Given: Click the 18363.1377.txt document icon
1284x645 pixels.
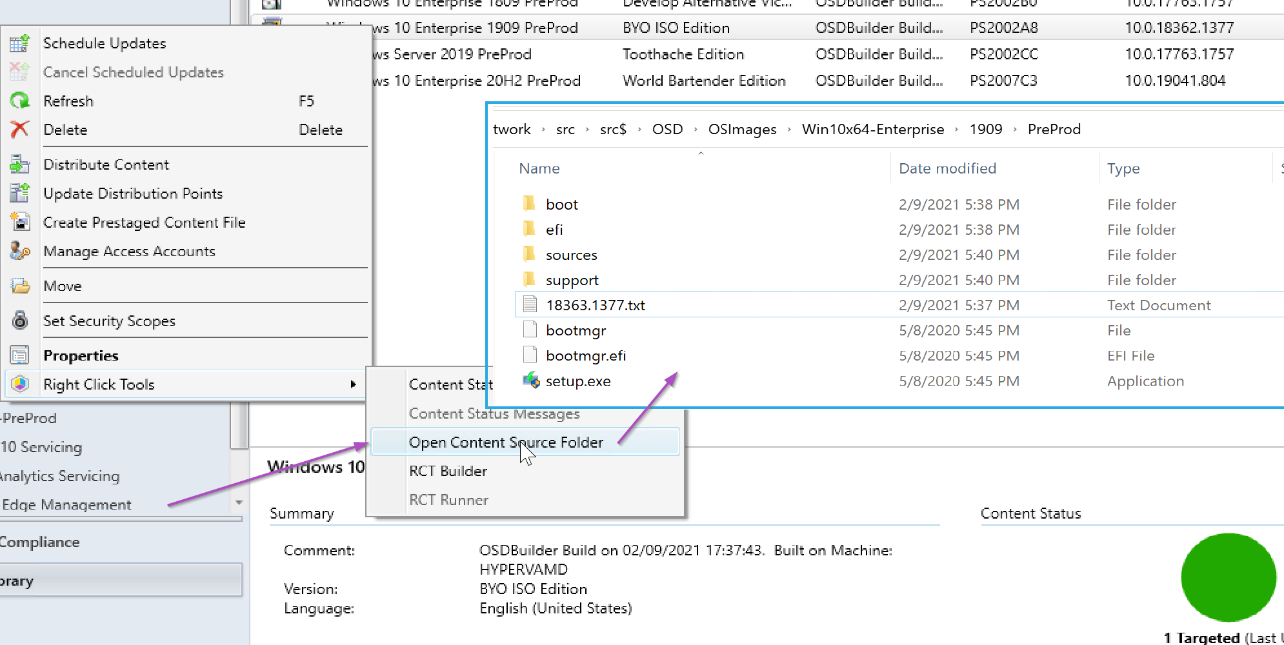Looking at the screenshot, I should click(x=530, y=304).
